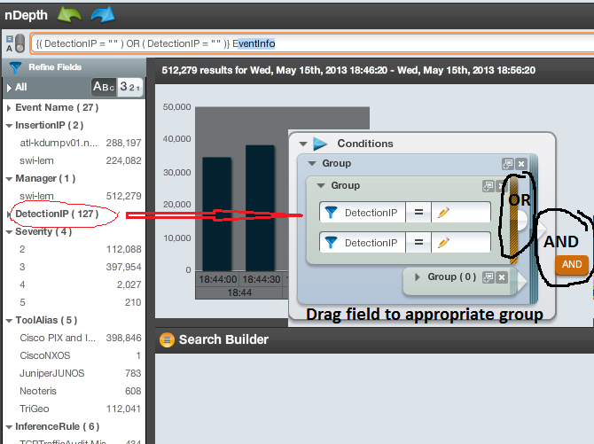The width and height of the screenshot is (594, 444).
Task: Select the Cisco PIX ToolAlias entry
Action: pos(81,338)
